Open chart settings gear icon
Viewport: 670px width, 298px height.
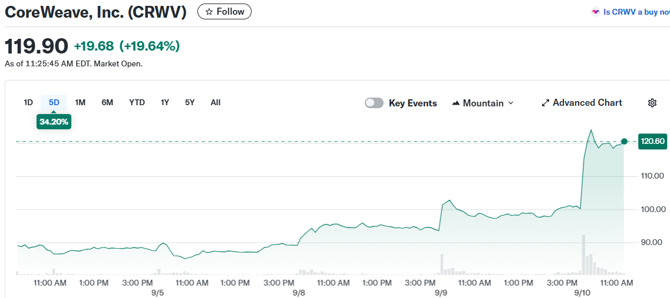[652, 103]
